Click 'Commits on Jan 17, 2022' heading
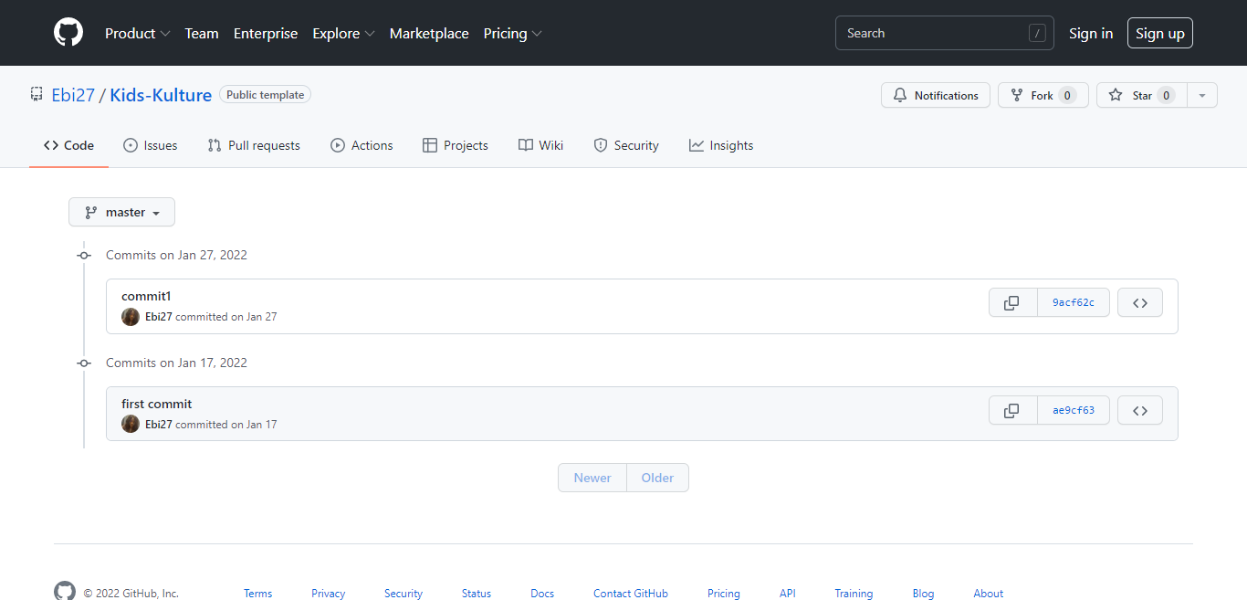The image size is (1247, 600). tap(176, 363)
